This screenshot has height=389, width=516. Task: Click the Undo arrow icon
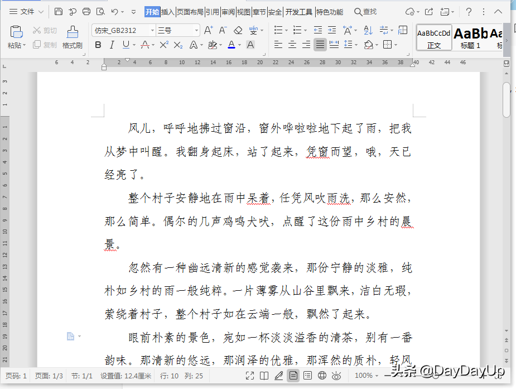tap(114, 12)
